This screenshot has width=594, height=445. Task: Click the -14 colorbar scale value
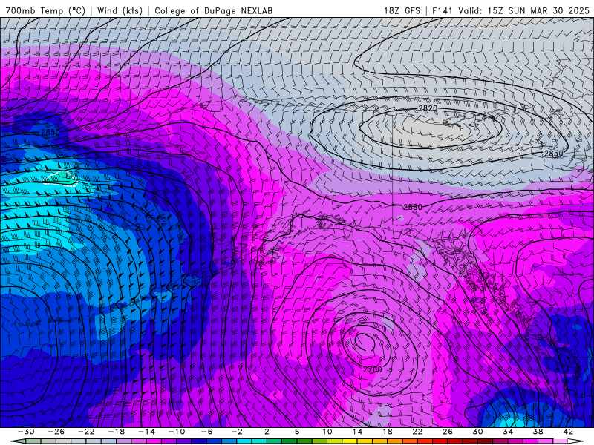[146, 432]
